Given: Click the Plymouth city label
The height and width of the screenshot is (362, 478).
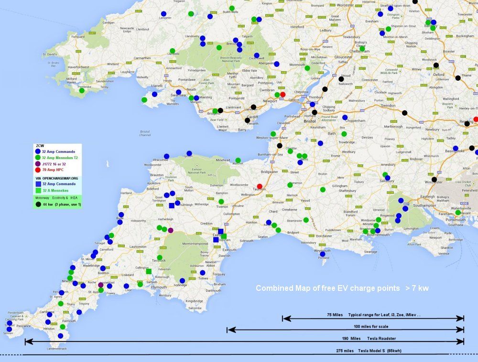Looking at the screenshot, I should point(159,287).
